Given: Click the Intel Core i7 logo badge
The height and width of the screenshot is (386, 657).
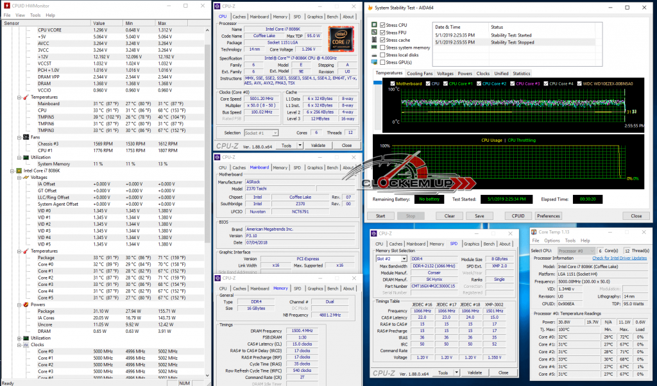Looking at the screenshot, I should pos(341,39).
